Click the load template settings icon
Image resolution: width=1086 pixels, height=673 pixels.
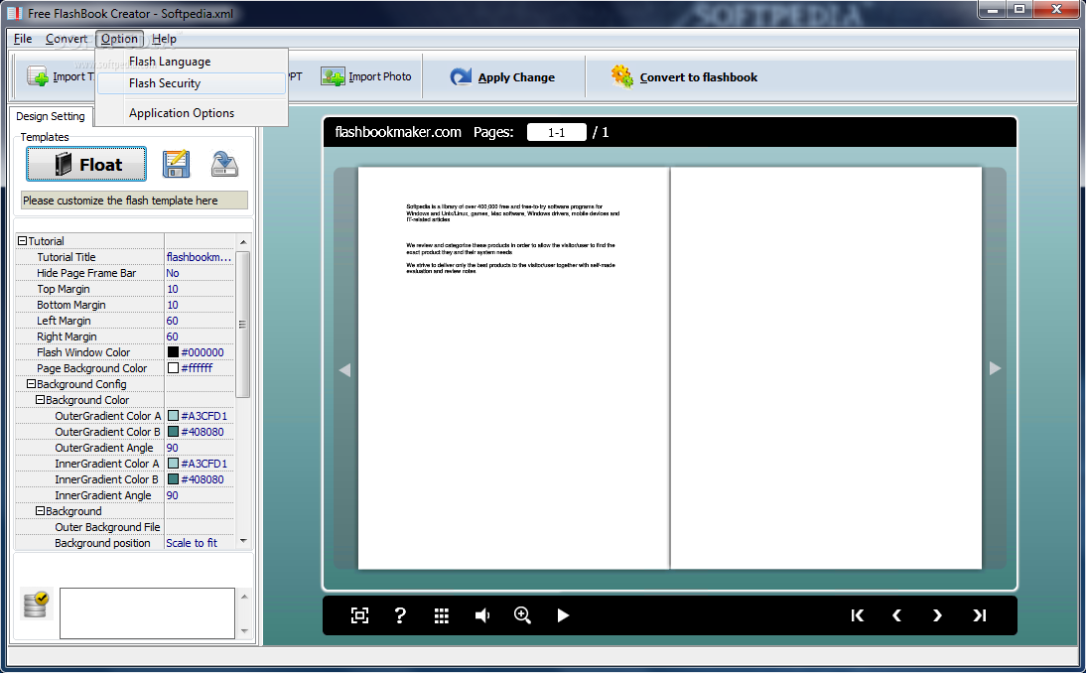[224, 164]
